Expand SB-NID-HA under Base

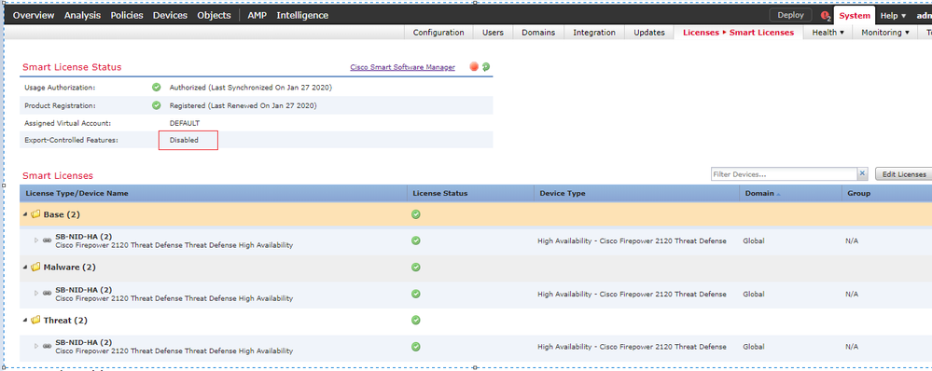pyautogui.click(x=36, y=240)
